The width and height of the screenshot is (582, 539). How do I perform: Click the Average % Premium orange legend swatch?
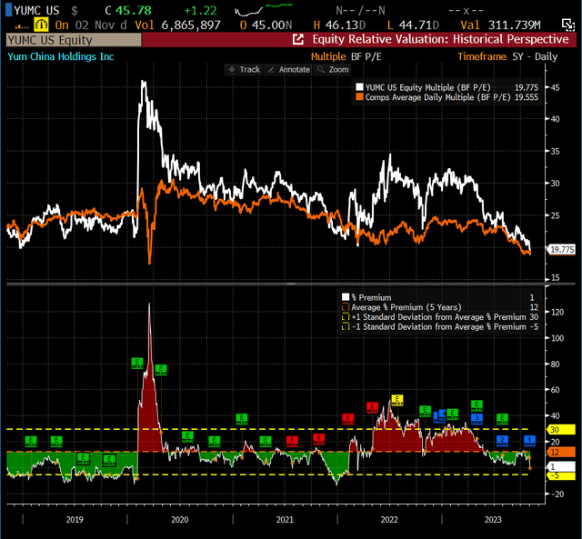[x=346, y=307]
